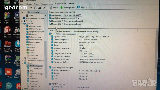Click the Поле column header
The image size is (160, 90).
click(51, 30)
